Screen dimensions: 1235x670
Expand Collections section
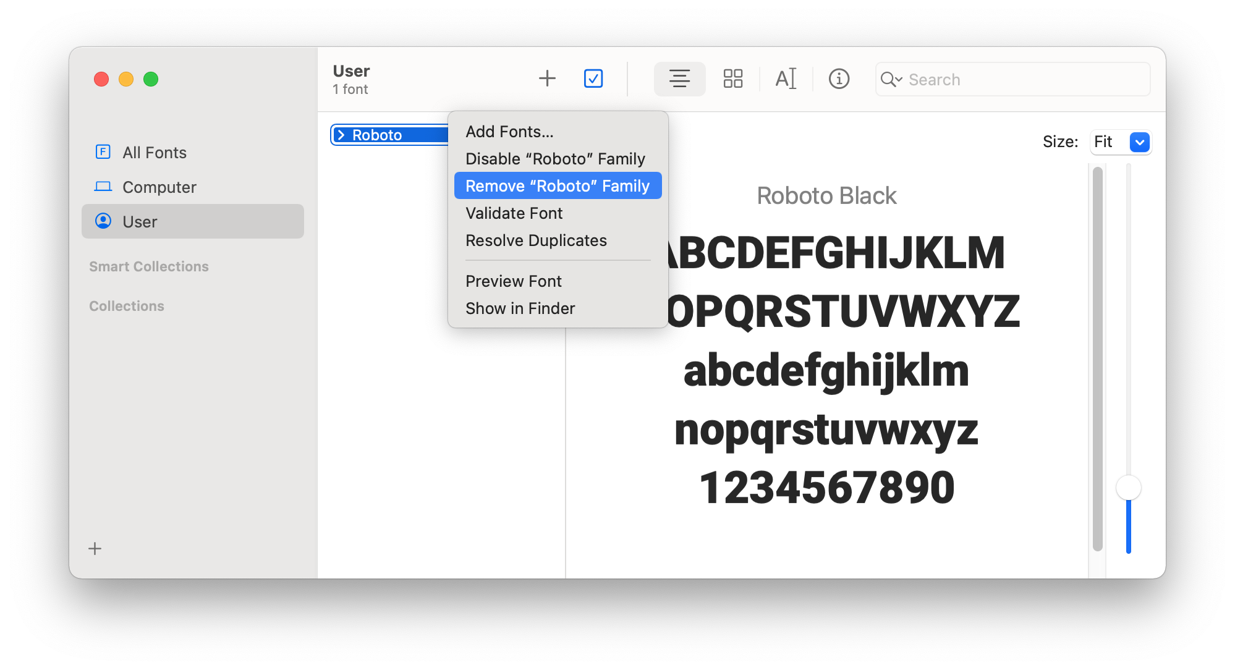[x=128, y=305]
